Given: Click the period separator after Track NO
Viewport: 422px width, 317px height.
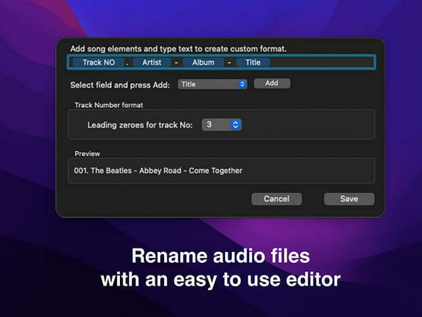Looking at the screenshot, I should (127, 62).
